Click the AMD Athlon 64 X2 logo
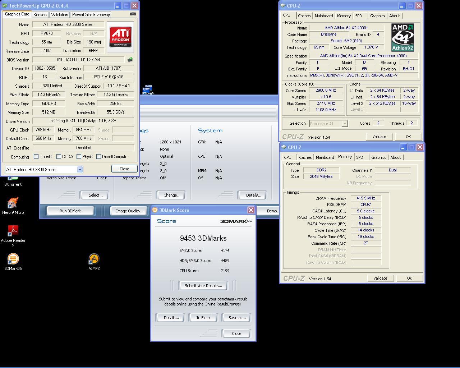The image size is (460, 368). [402, 37]
